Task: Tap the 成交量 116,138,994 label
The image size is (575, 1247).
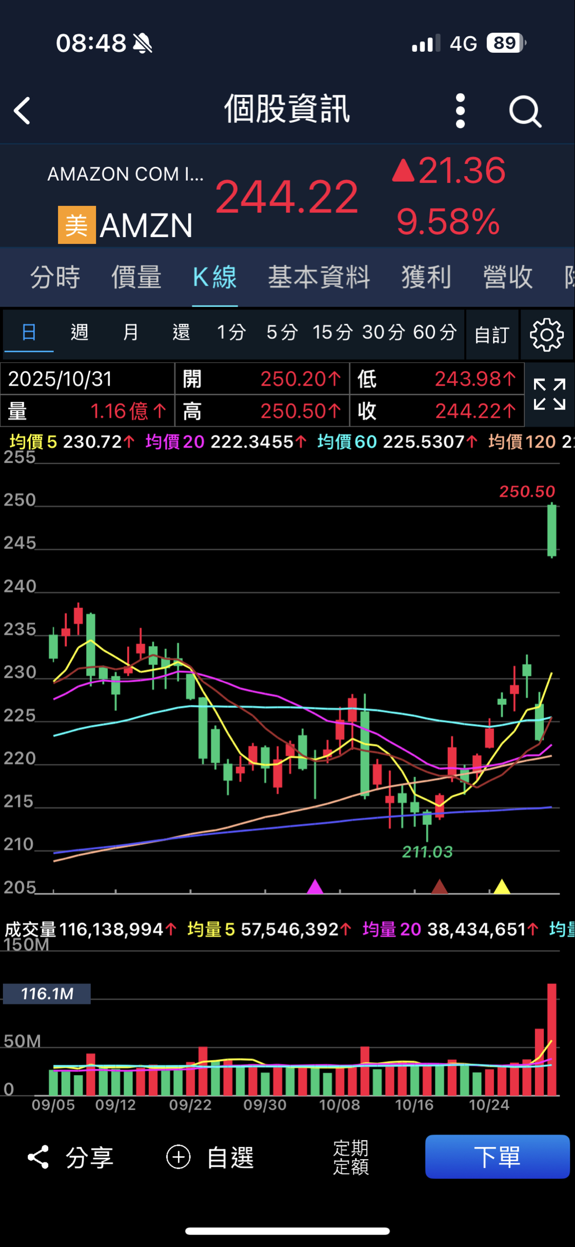Action: pos(91,929)
